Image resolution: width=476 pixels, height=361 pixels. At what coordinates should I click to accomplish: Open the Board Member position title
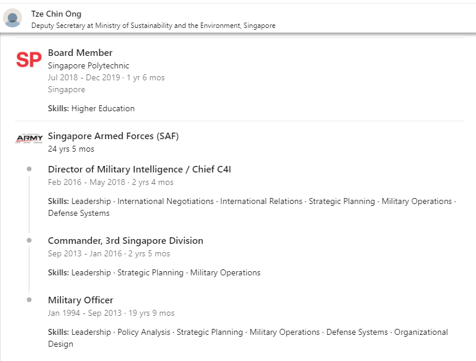pyautogui.click(x=80, y=53)
